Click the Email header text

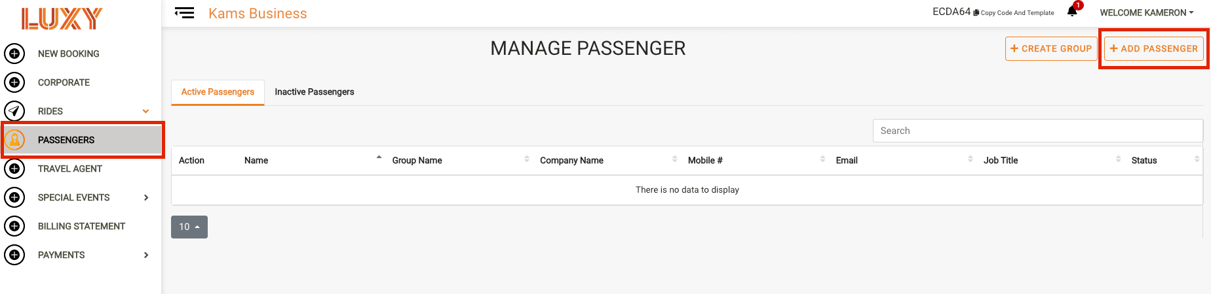[847, 161]
